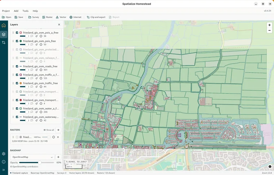Image resolution: width=274 pixels, height=175 pixels.
Task: Click the Survey toolbar button
Action: click(x=34, y=17)
